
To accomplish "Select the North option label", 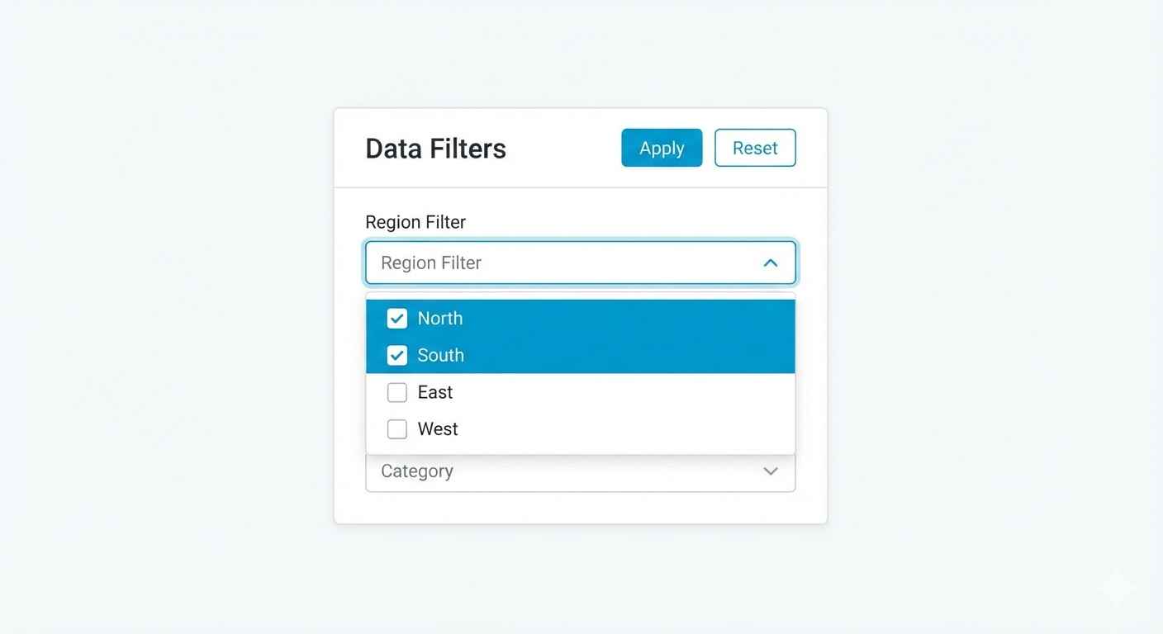I will (440, 319).
